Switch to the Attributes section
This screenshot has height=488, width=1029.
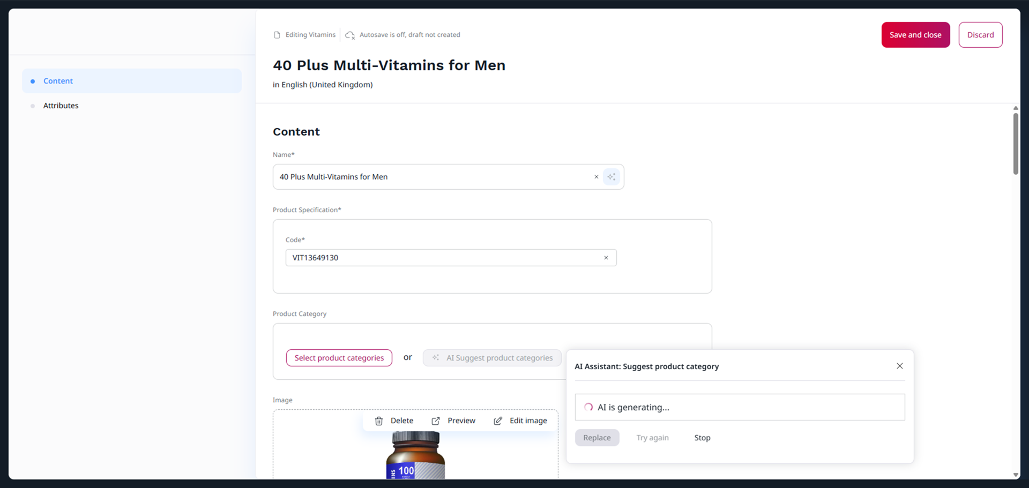click(61, 106)
